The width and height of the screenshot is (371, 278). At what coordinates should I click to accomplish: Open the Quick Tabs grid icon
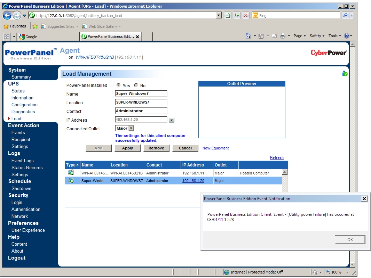(7, 36)
